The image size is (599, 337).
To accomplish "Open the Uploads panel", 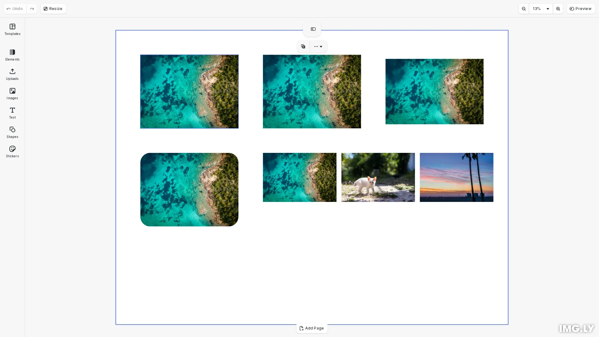I will [x=12, y=74].
